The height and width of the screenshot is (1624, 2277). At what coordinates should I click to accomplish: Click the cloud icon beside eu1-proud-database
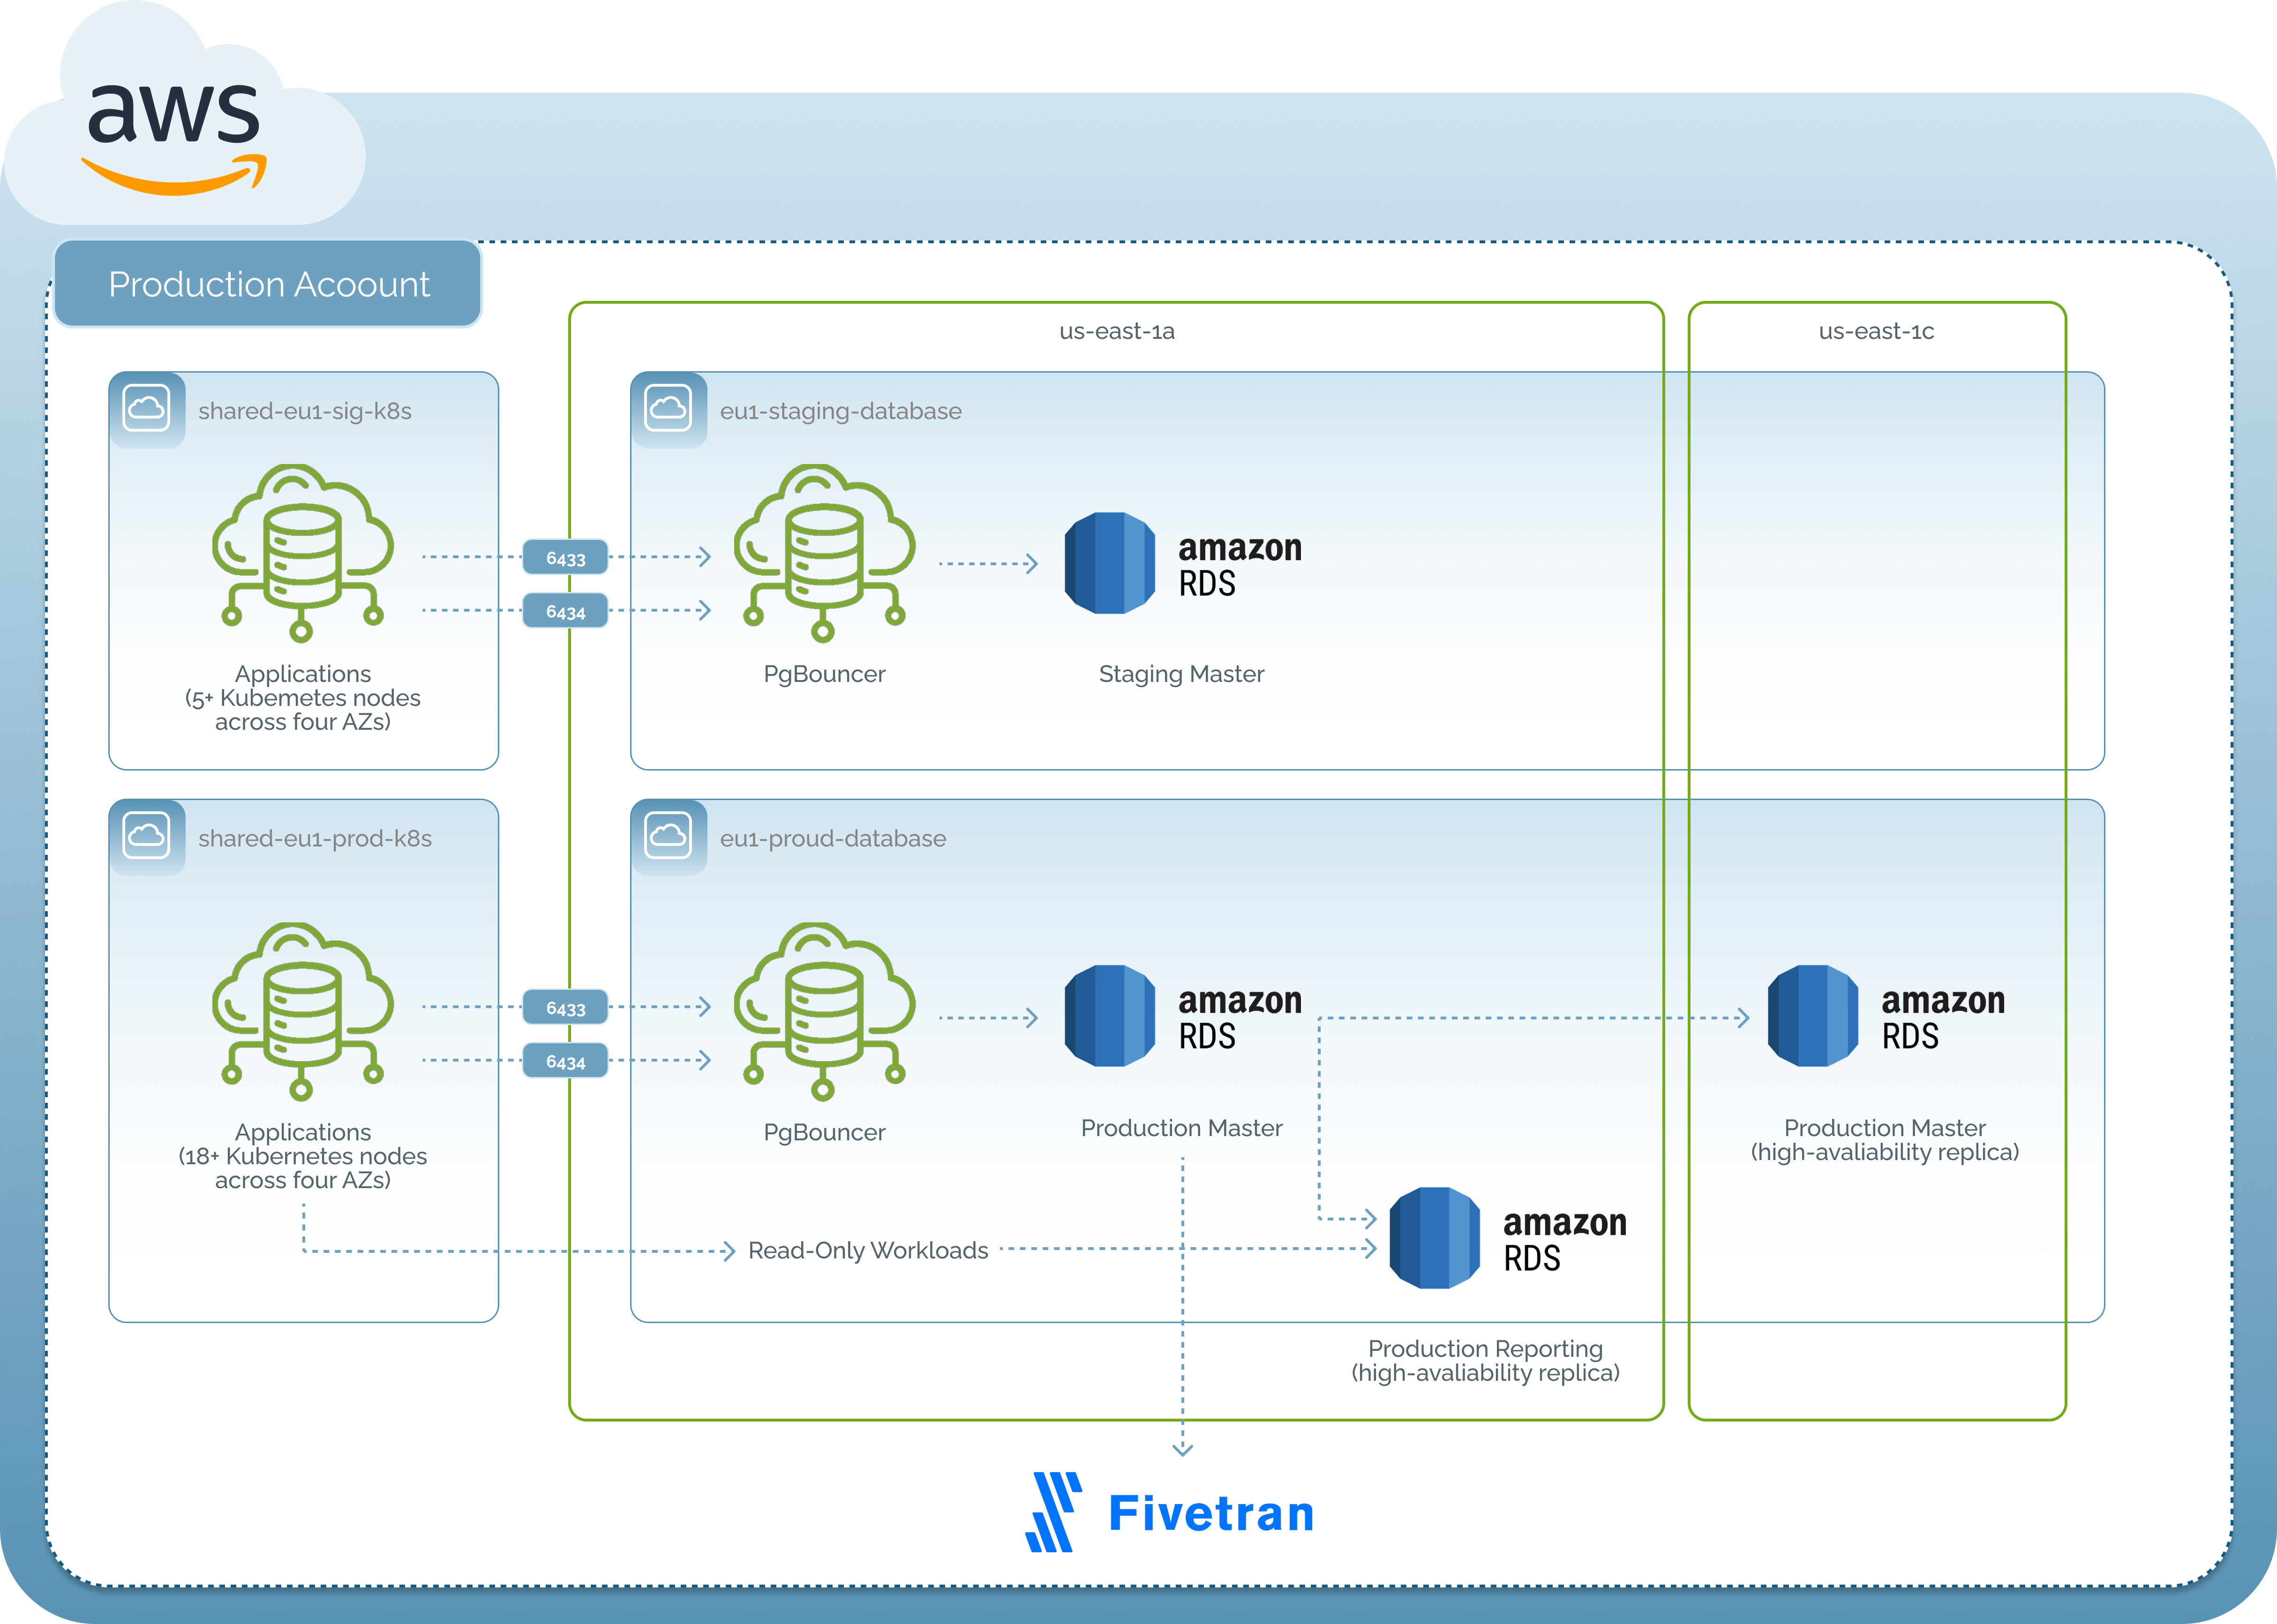(x=668, y=835)
